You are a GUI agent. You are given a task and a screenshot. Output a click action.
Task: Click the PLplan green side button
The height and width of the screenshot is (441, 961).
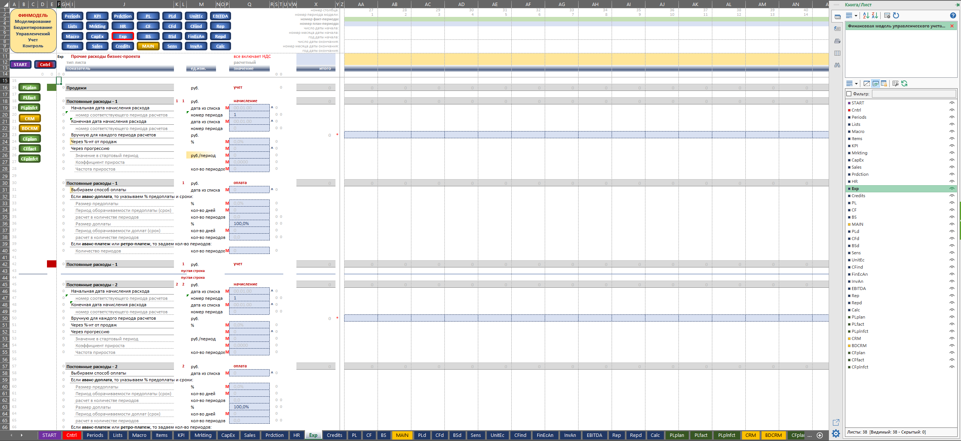pos(30,88)
